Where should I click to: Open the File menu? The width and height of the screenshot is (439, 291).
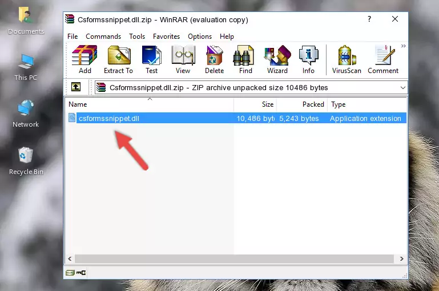pos(73,37)
